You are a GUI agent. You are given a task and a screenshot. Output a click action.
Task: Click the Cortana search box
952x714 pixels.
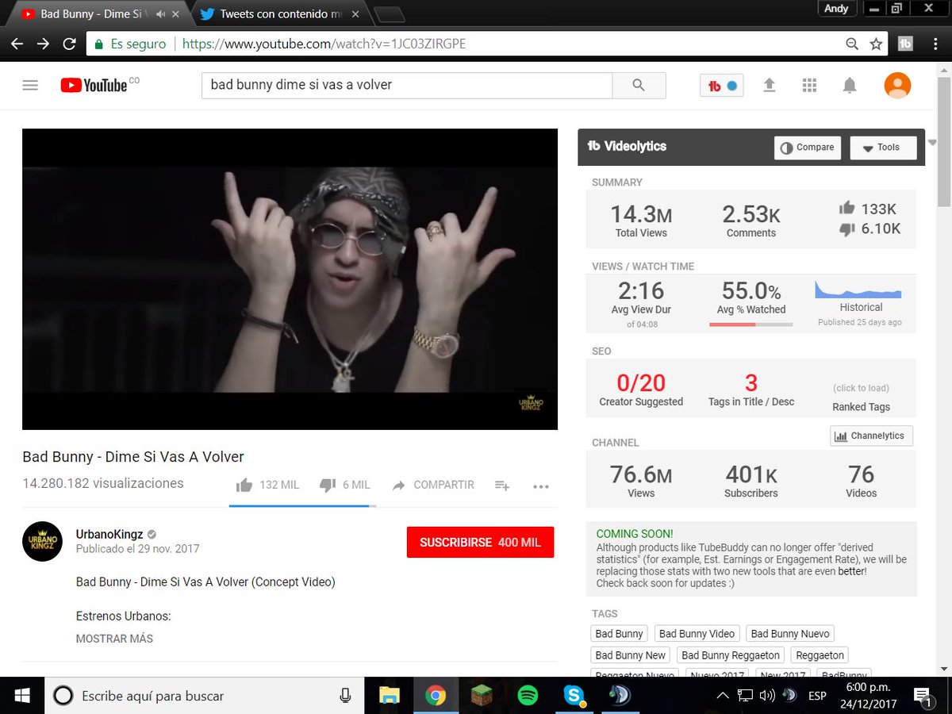point(204,696)
